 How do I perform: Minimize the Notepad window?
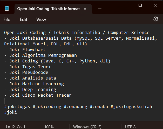[125, 5]
